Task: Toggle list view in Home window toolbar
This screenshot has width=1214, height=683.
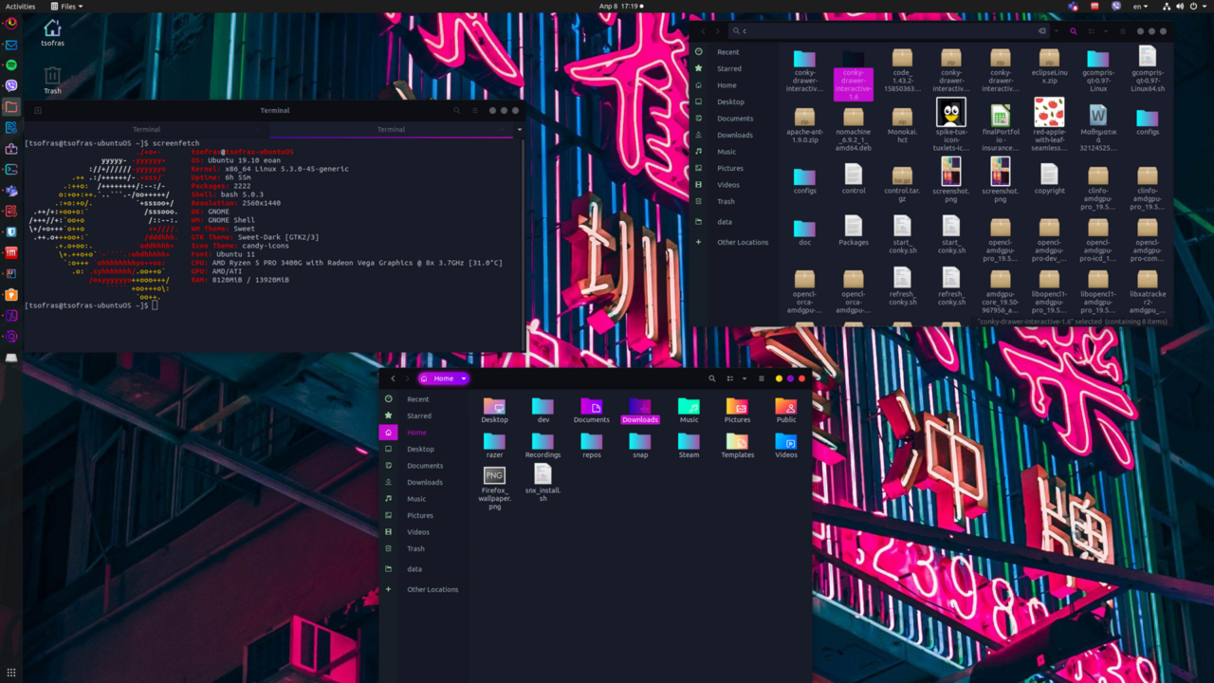Action: pyautogui.click(x=731, y=378)
